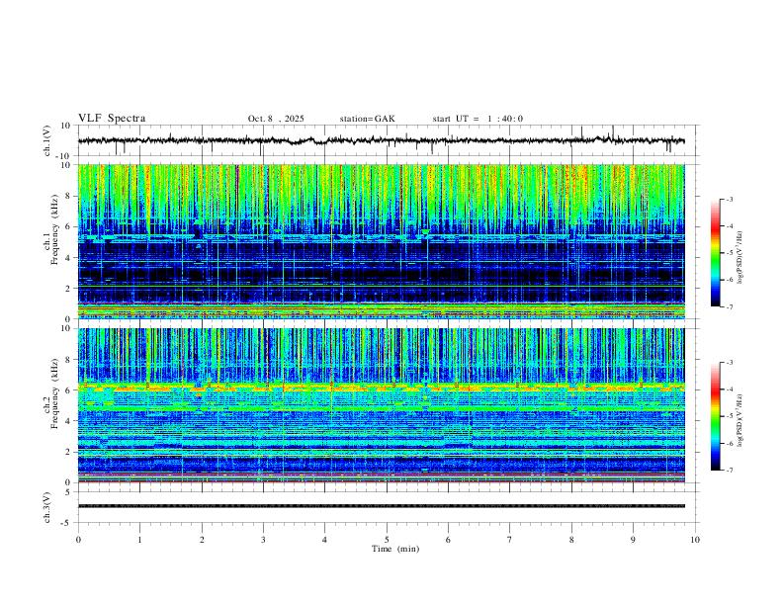
Task: Click the ch.1 PSD color scale bar
Action: [715, 253]
